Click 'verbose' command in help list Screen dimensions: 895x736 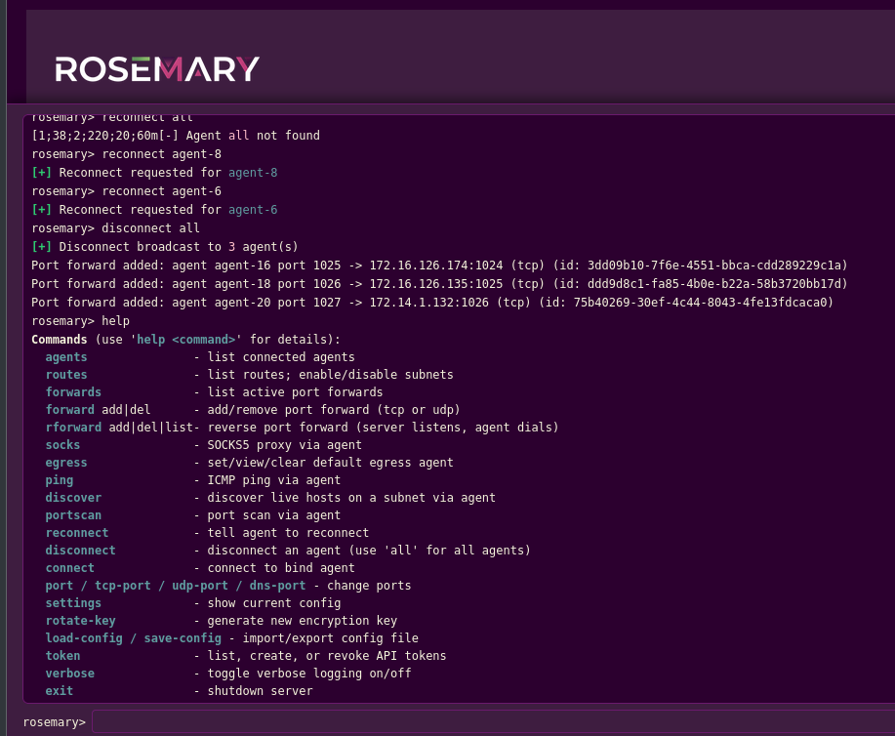pos(69,674)
